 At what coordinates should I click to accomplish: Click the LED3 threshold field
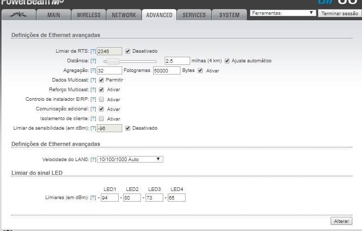(154, 198)
